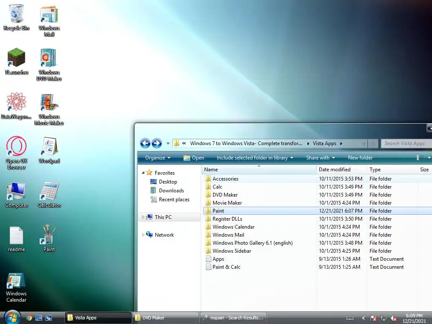
Task: Expand the This PC tree node
Action: tap(143, 217)
